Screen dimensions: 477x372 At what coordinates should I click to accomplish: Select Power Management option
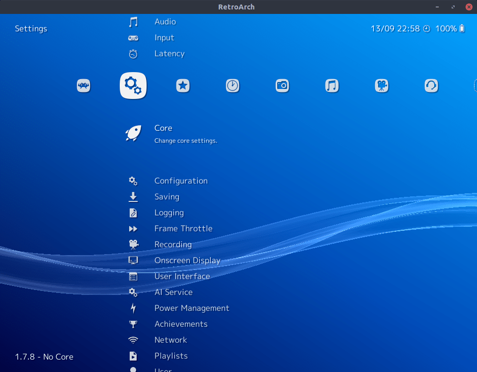191,308
